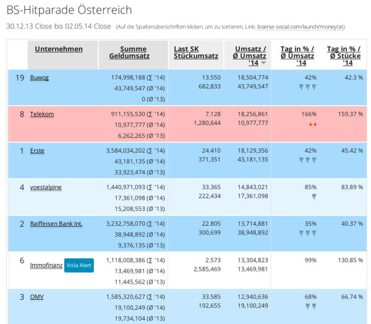Click the icicle icons in Erste row
The width and height of the screenshot is (371, 324).
coord(307,161)
